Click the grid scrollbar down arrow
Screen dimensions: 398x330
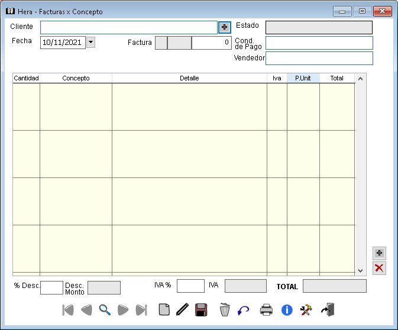[x=361, y=270]
